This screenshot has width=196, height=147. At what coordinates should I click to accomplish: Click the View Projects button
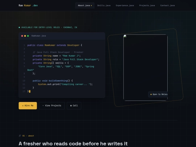52,106
